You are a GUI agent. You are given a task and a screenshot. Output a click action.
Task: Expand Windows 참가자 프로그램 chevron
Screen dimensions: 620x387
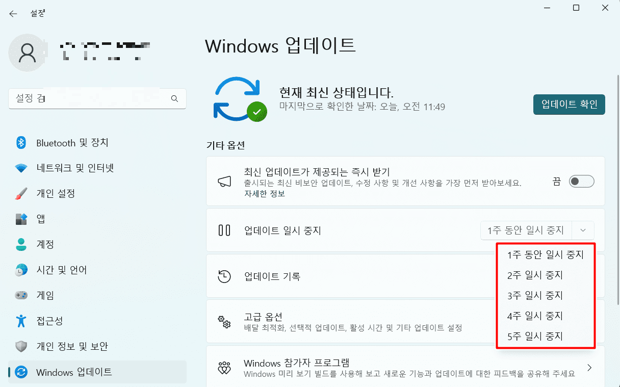coord(589,368)
